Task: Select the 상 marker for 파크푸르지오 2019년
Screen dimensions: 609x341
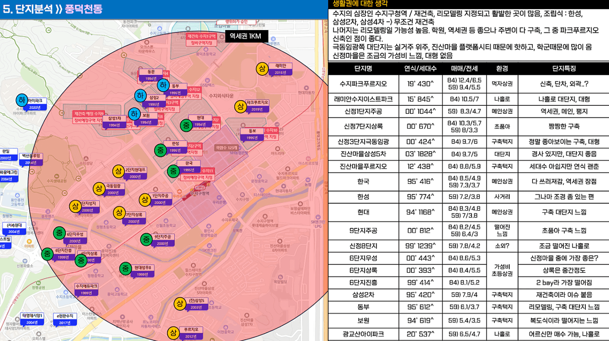Action: [x=240, y=107]
